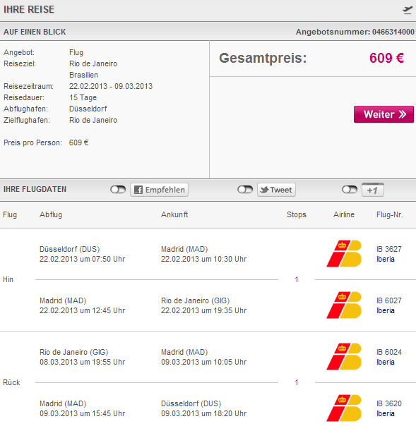
Task: Click the Brasilien destination country text
Action: click(x=83, y=75)
